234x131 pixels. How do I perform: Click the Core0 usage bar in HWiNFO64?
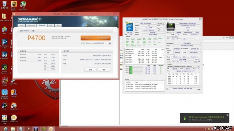click(136, 67)
